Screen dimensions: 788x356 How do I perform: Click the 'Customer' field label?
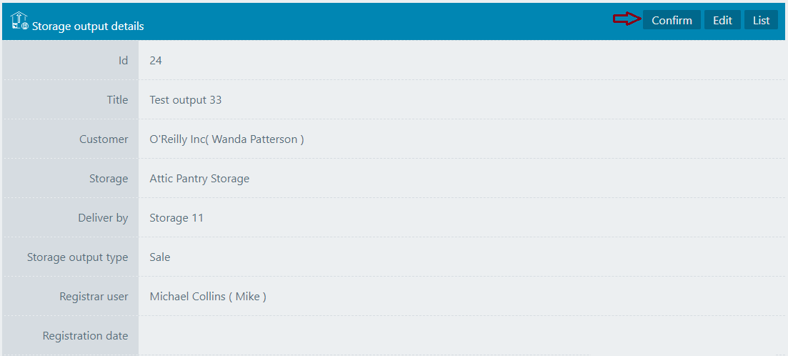point(104,139)
